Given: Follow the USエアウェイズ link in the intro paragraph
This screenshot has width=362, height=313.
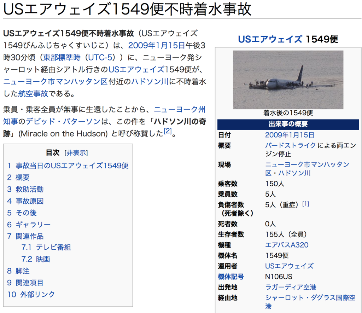Looking at the screenshot, I should [136, 69].
